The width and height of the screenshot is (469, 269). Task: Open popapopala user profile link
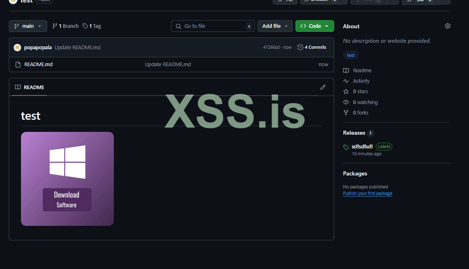click(x=38, y=47)
